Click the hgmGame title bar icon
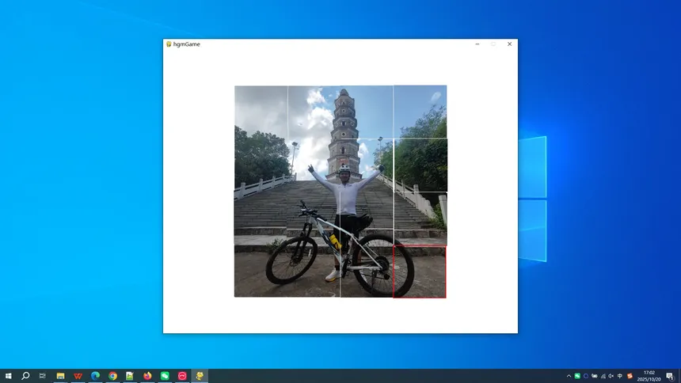 click(x=169, y=44)
